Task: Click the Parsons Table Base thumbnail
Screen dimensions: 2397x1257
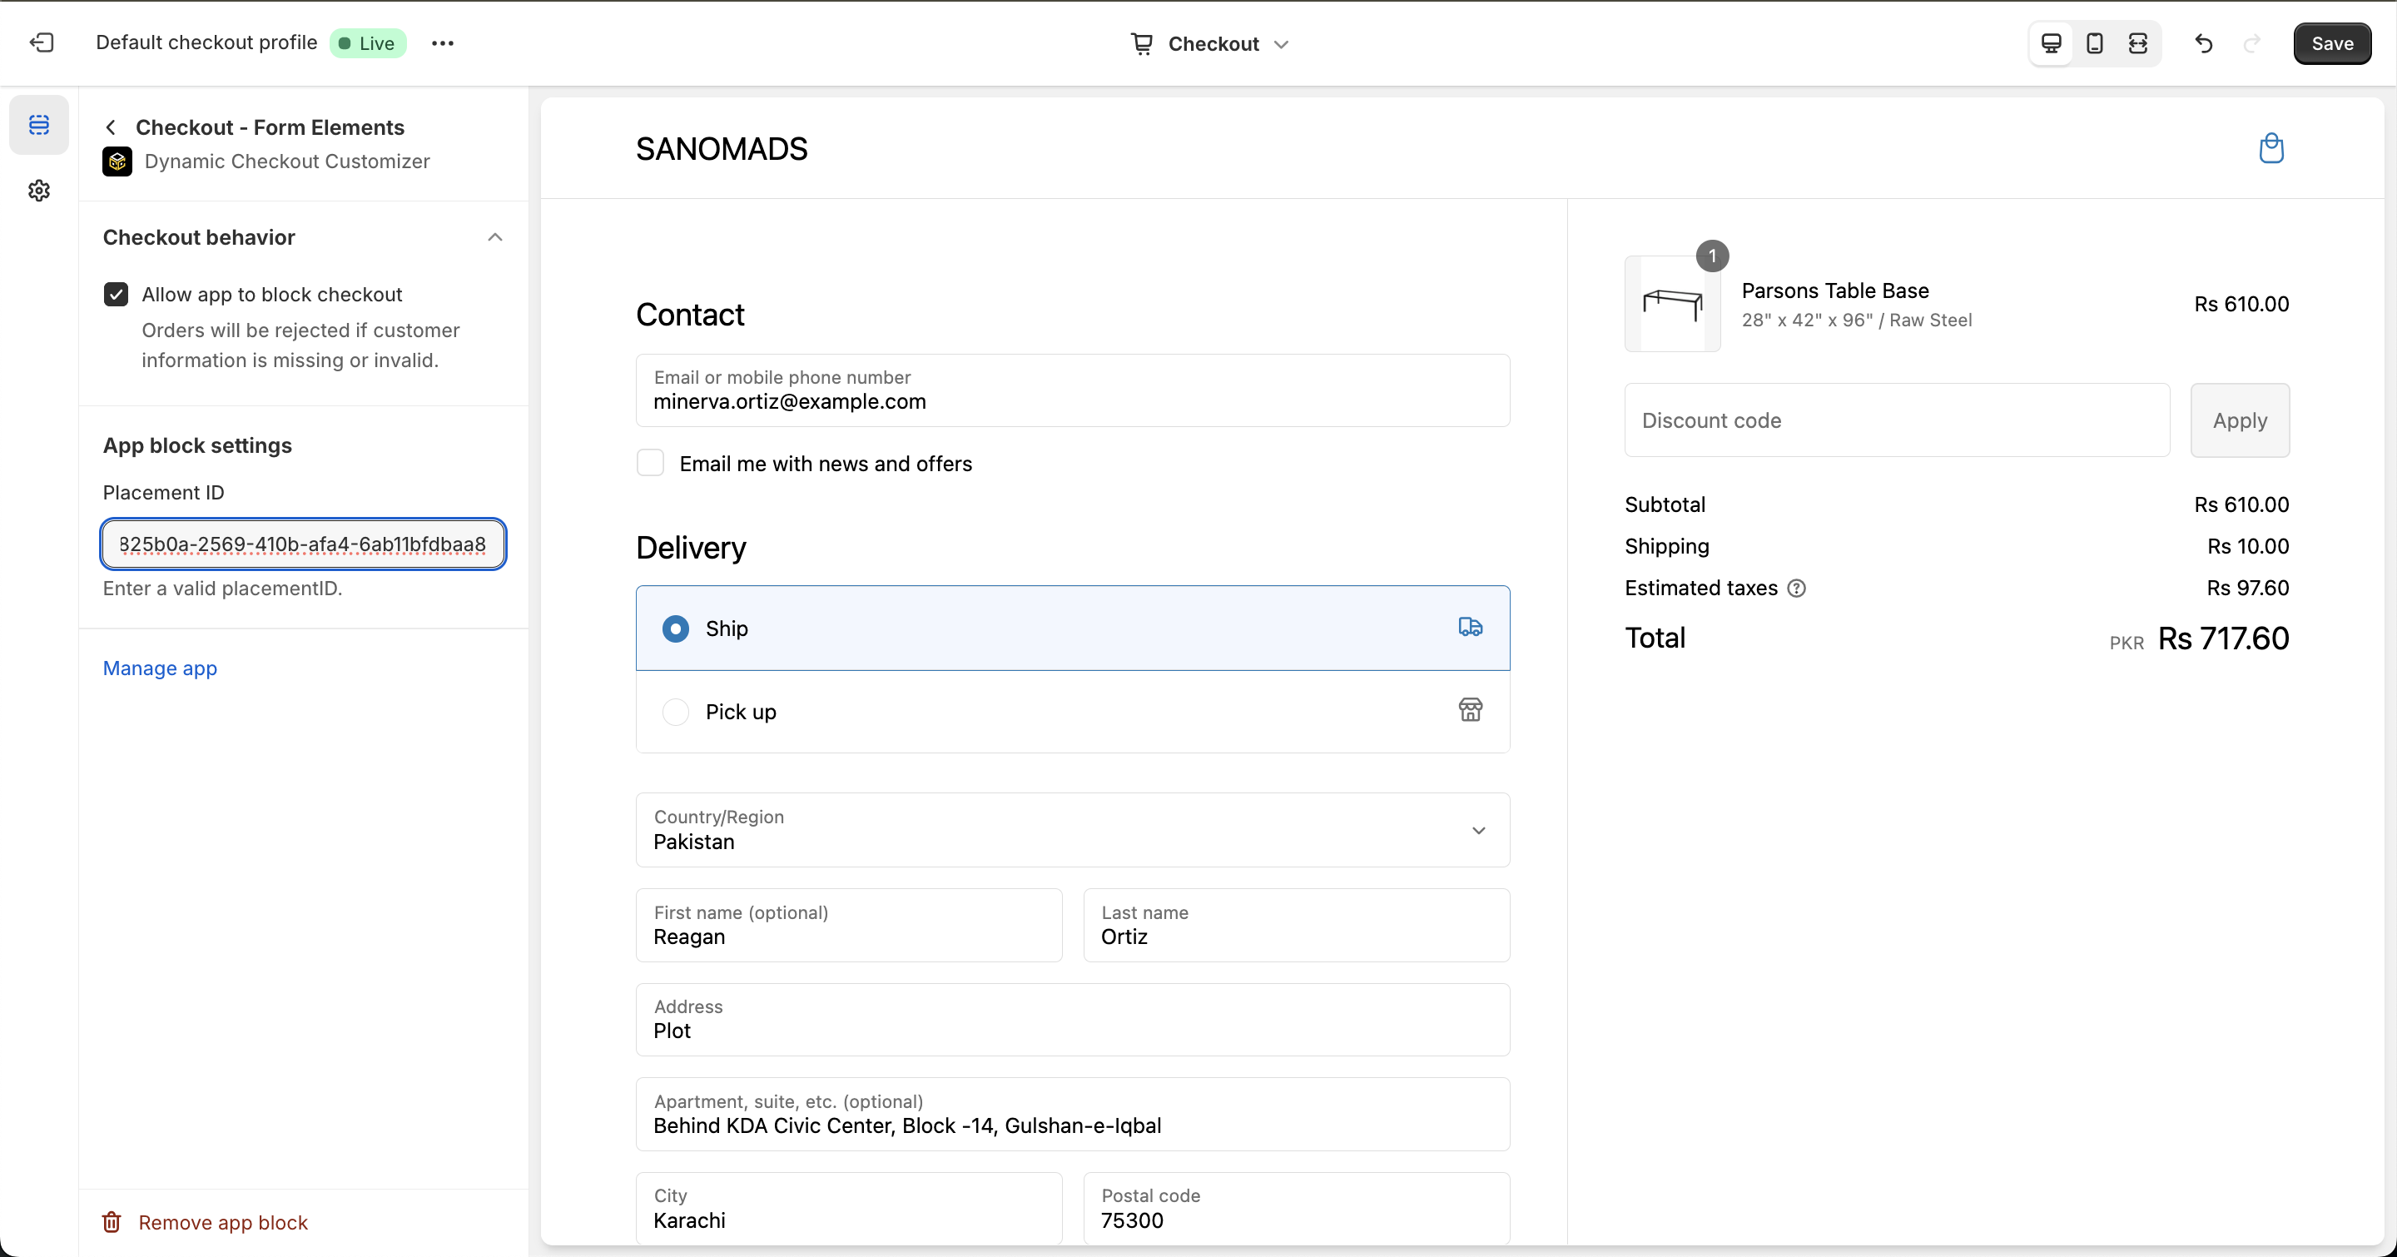Action: coord(1673,304)
